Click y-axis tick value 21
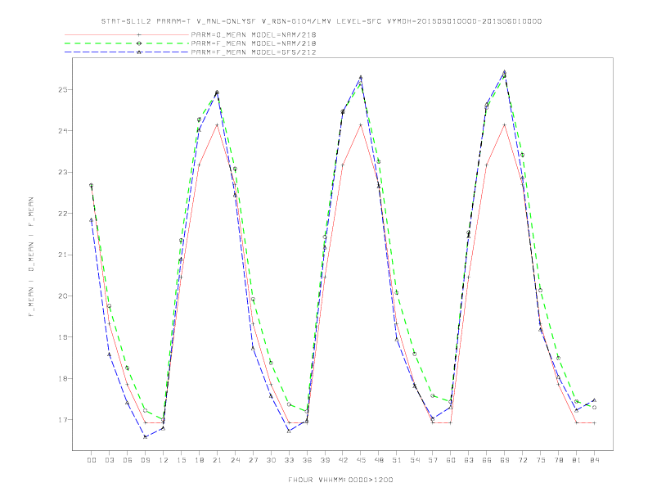 (x=63, y=255)
